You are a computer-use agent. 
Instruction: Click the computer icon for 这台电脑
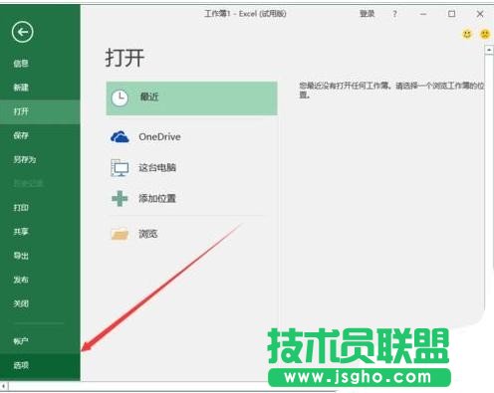click(120, 167)
